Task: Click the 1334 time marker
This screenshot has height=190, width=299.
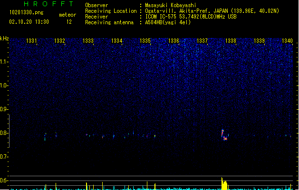Action: pyautogui.click(x=117, y=40)
